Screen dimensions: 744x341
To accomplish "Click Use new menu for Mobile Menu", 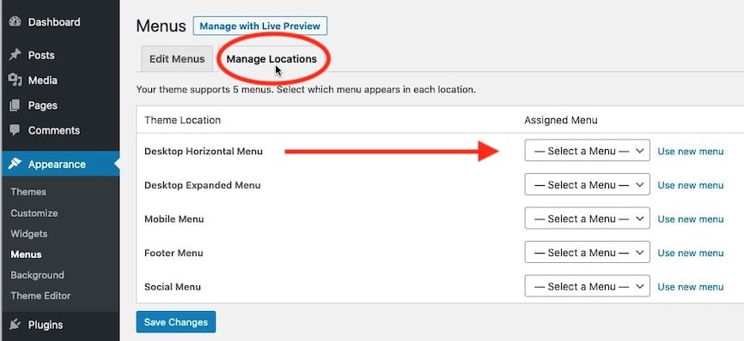I will point(691,219).
